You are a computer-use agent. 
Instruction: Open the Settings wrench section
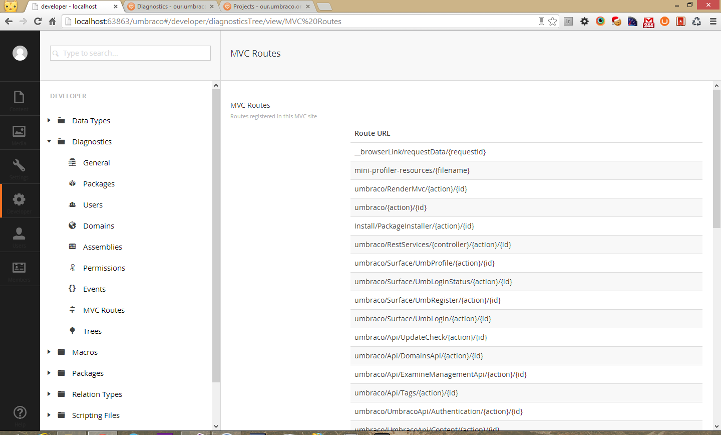(19, 165)
